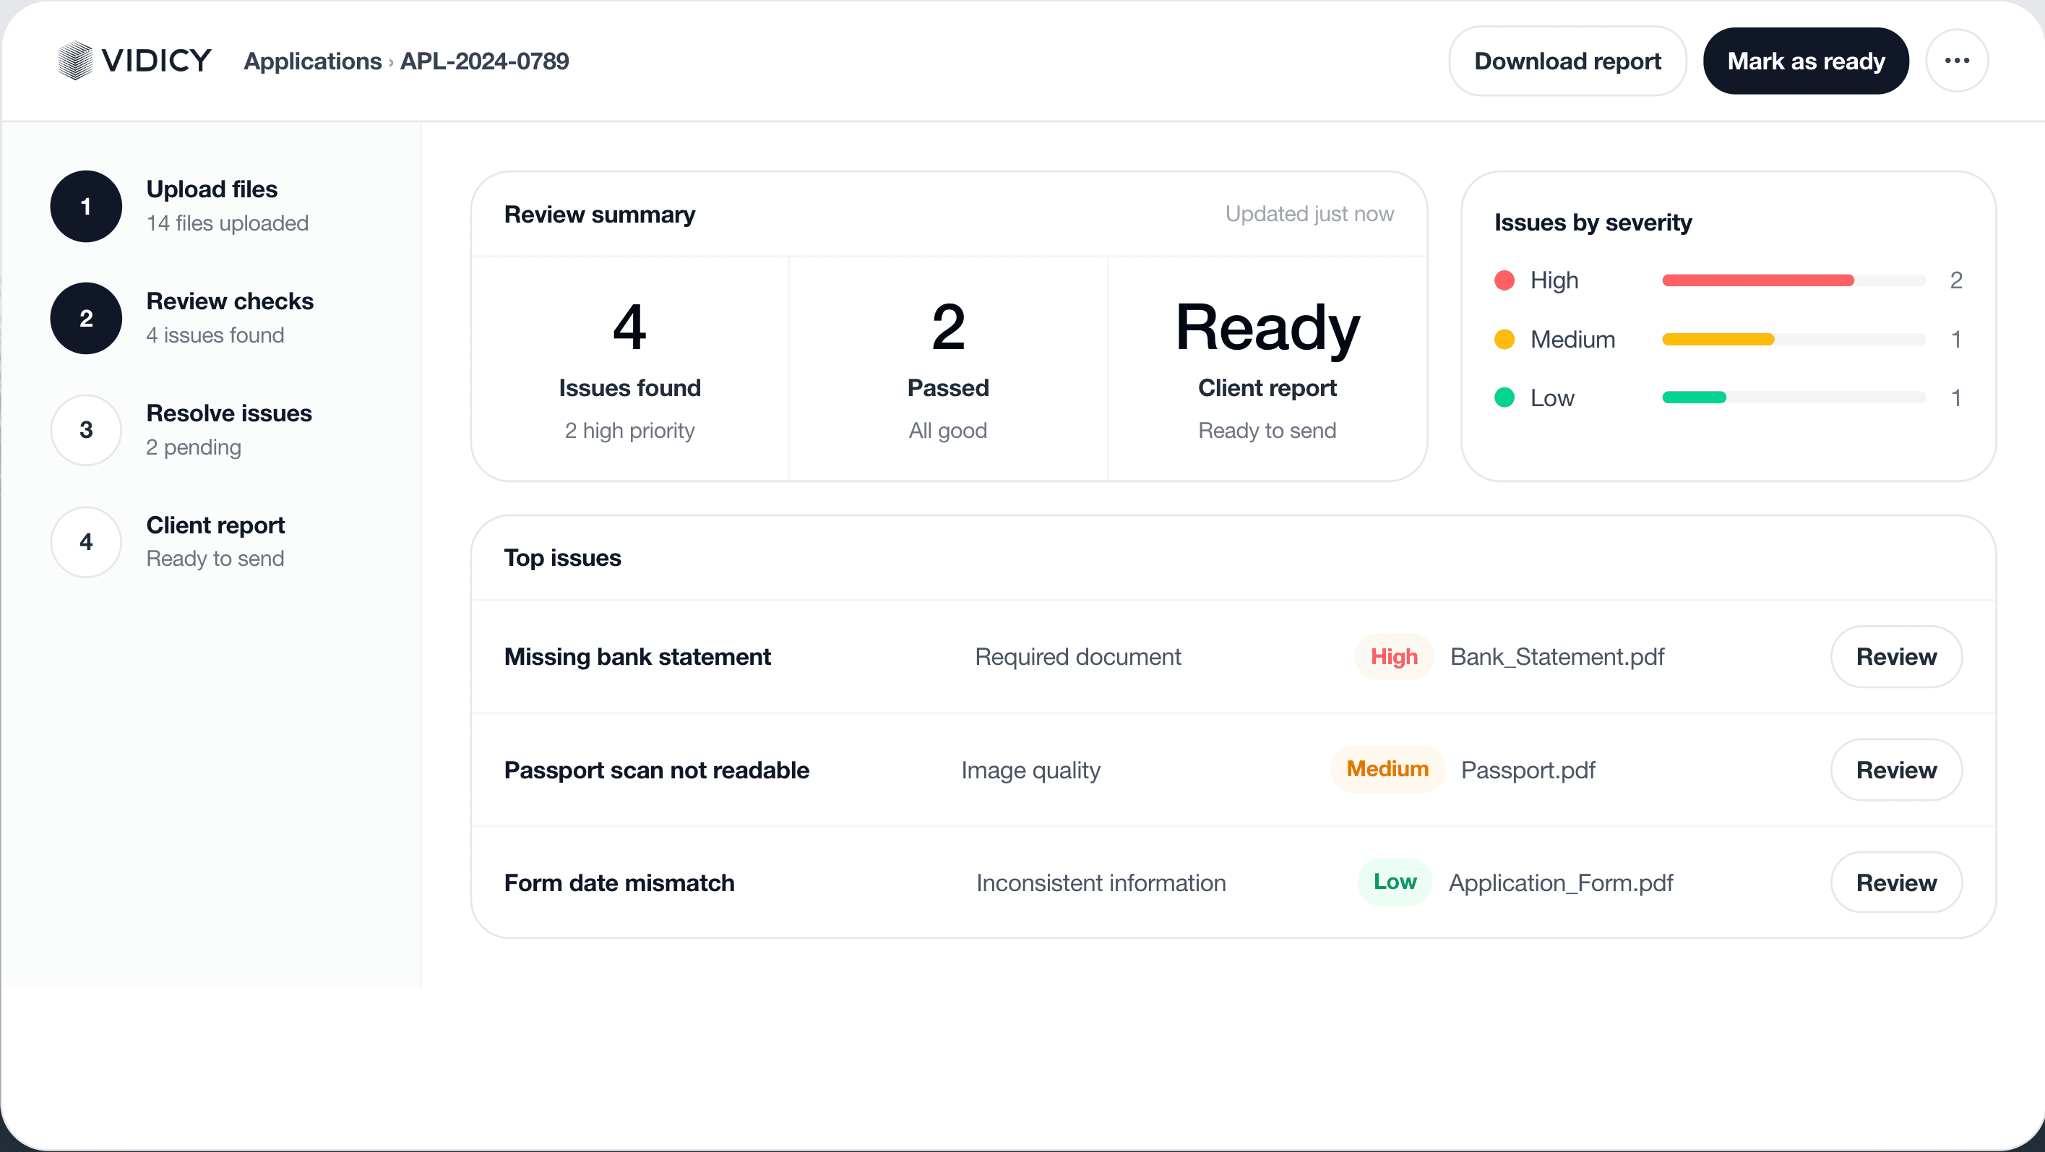Click the Medium severity progress bar
The image size is (2045, 1152).
[1794, 340]
